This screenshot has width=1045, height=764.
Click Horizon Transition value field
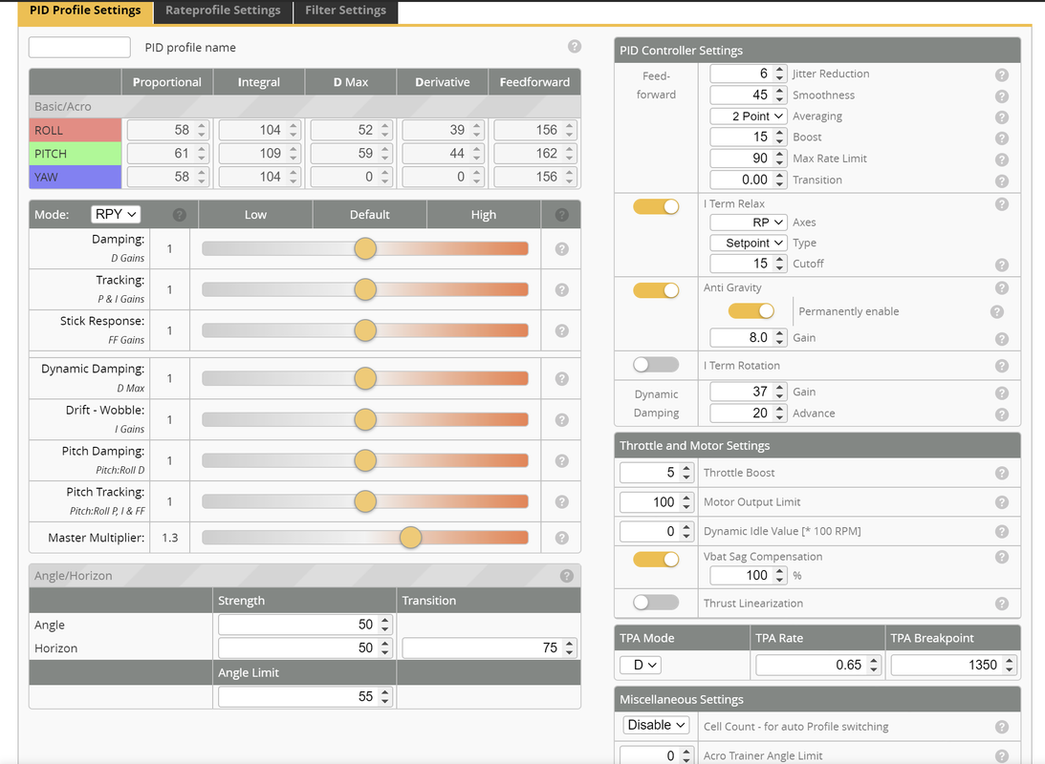[489, 648]
